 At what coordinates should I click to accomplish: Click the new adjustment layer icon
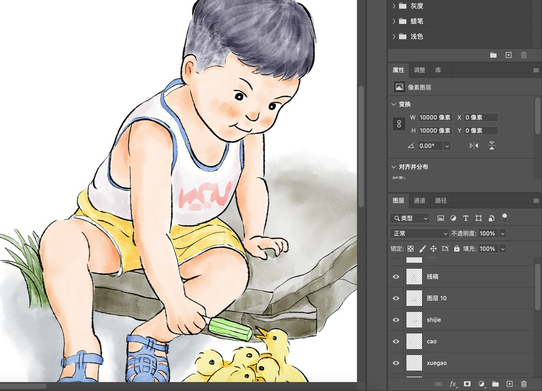(481, 384)
